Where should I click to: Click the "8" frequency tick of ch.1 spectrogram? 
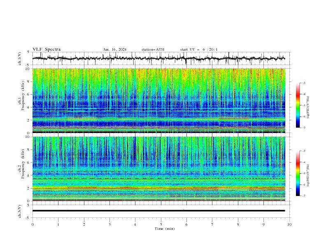[29, 82]
